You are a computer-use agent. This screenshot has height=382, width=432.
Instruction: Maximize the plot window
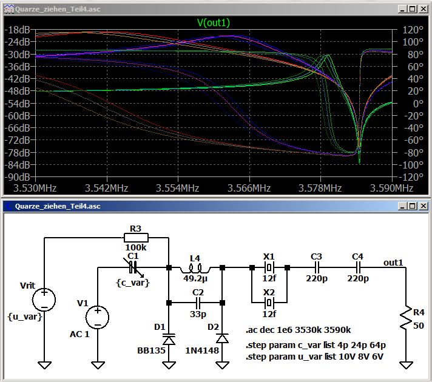pos(413,9)
